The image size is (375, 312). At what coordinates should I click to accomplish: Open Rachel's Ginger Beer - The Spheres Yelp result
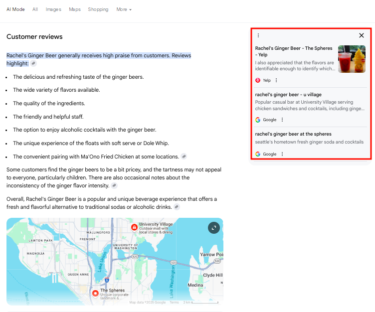pos(293,51)
